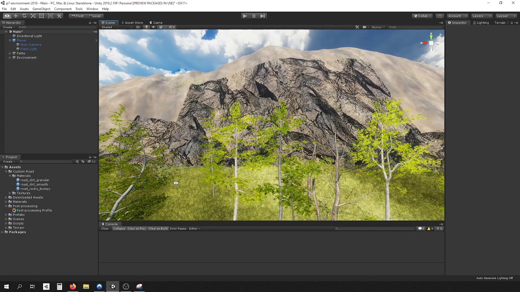Switch the Scene view to 2D mode
The width and height of the screenshot is (520, 292).
tap(138, 27)
